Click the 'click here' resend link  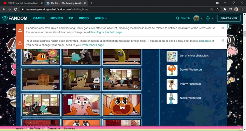point(205,41)
